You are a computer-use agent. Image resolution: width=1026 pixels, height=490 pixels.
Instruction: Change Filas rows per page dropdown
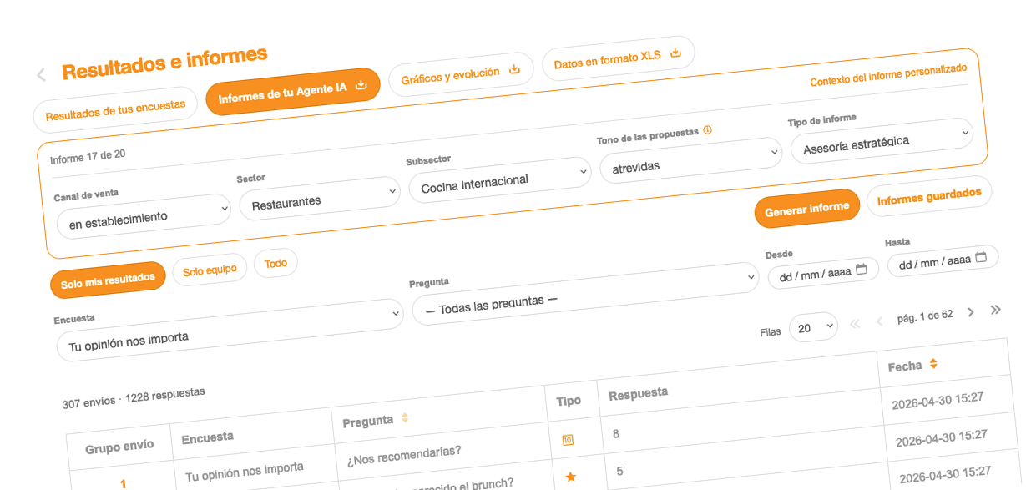(813, 327)
